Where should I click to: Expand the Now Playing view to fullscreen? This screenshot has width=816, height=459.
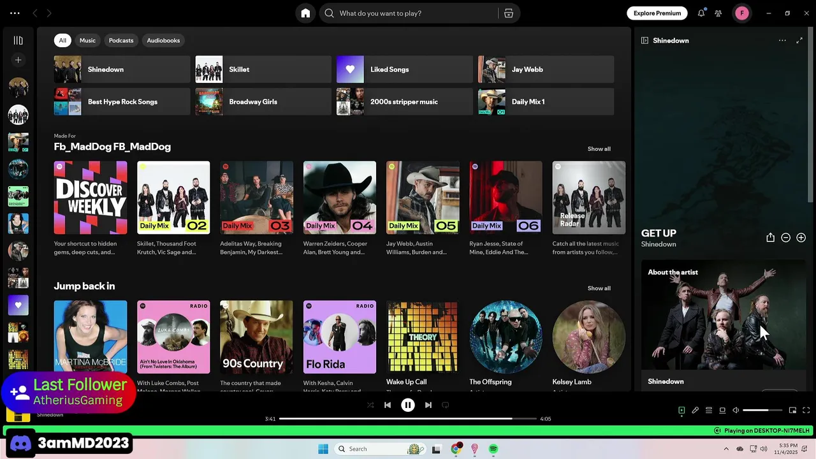(799, 40)
